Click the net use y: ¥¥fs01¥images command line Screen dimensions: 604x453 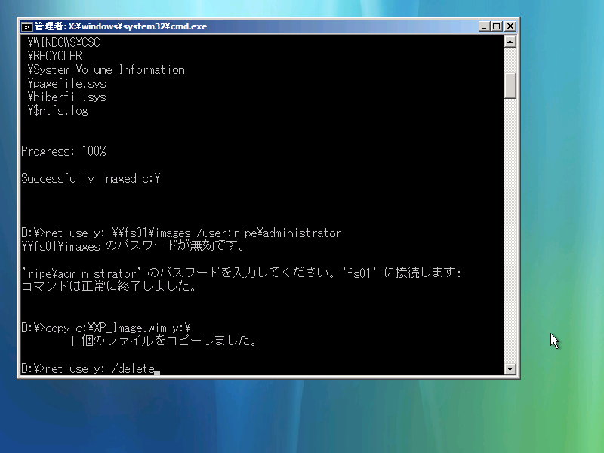(181, 233)
